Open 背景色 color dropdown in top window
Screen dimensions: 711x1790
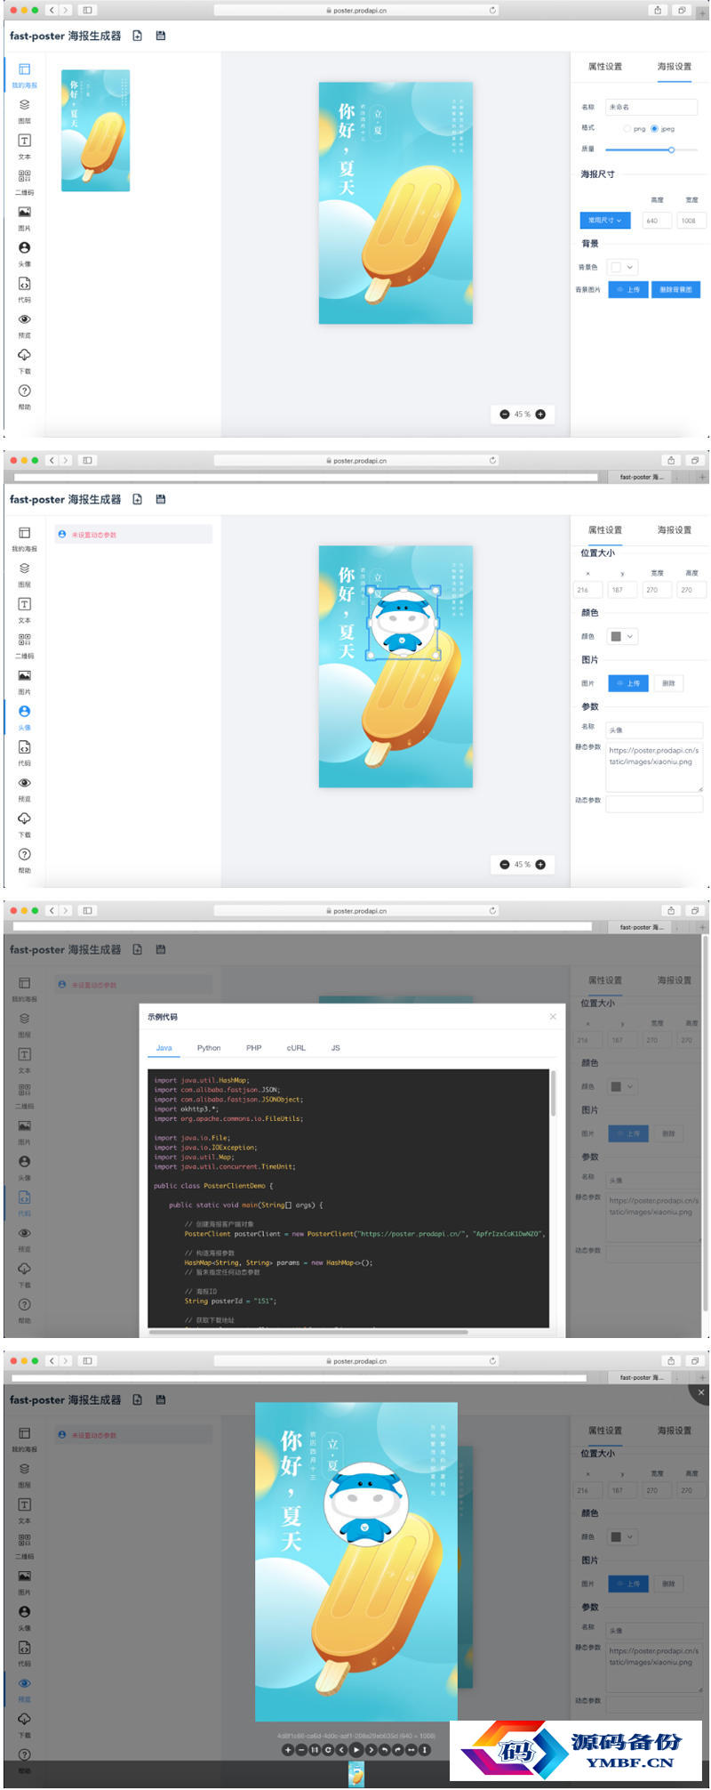(x=623, y=267)
